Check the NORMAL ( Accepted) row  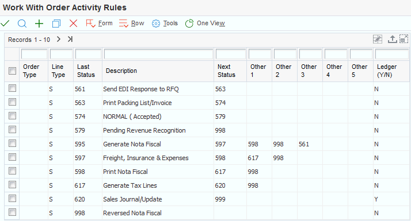click(12, 115)
